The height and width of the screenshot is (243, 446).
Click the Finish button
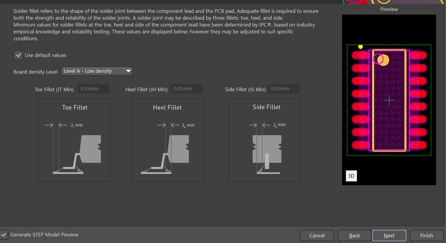pyautogui.click(x=427, y=236)
